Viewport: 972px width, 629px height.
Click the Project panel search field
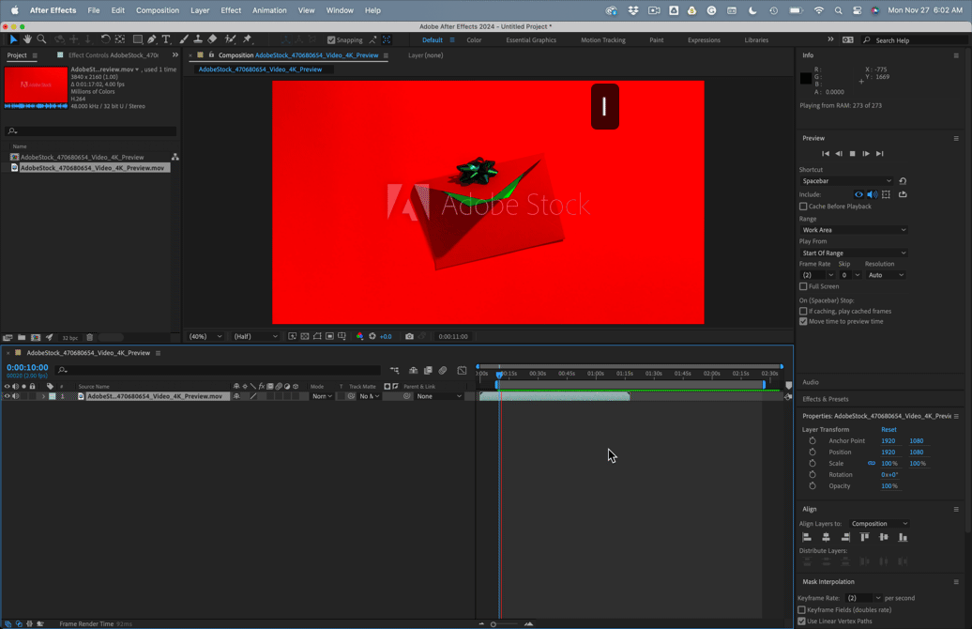coord(90,130)
